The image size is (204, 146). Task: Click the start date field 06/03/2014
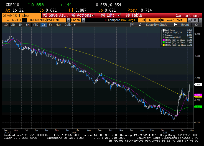click(13, 20)
